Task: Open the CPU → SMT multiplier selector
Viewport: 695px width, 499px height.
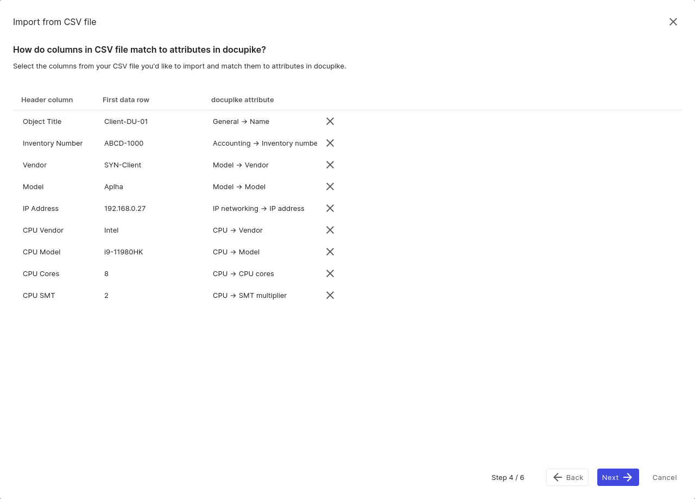Action: (x=264, y=295)
